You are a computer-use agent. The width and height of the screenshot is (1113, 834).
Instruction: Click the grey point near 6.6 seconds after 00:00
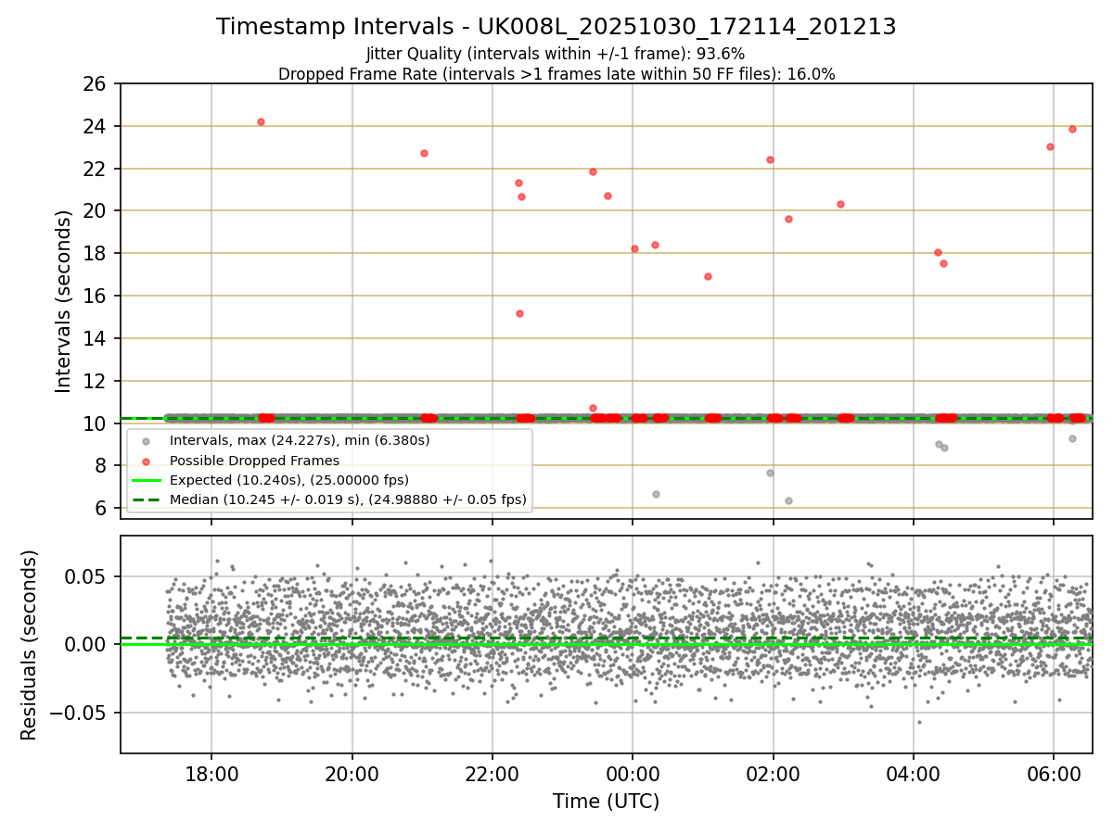656,494
